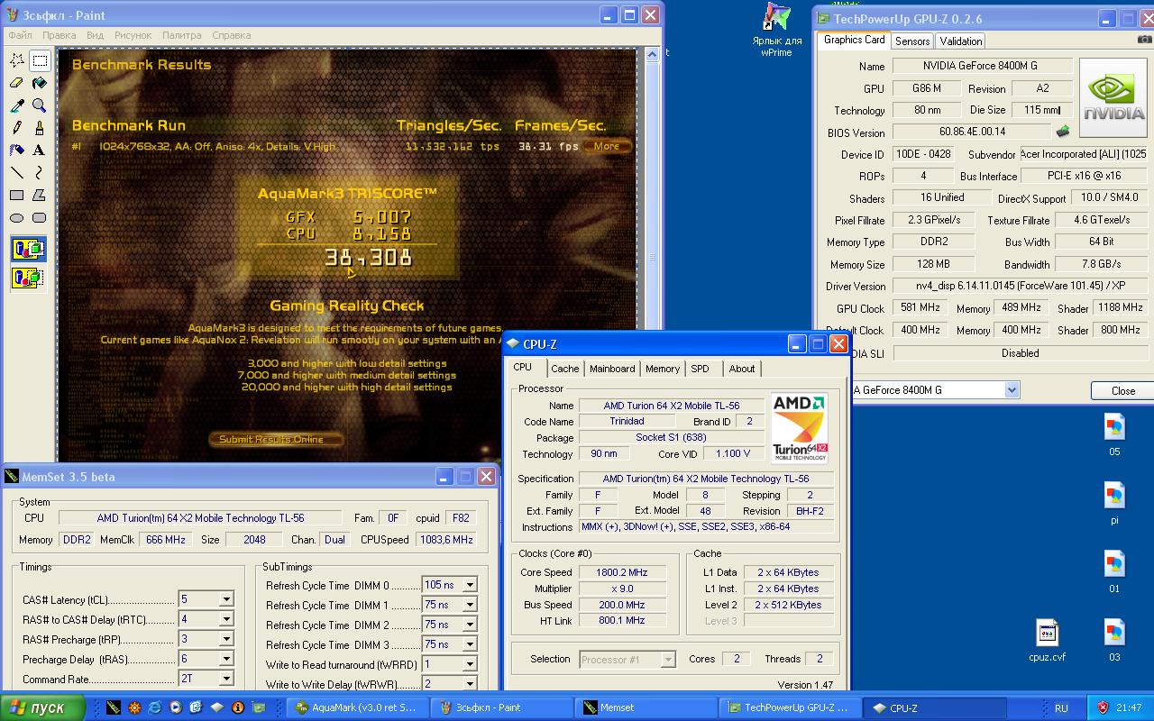Launch Internet Explorer from quick launch
Screen dimensions: 1154x721
154,707
